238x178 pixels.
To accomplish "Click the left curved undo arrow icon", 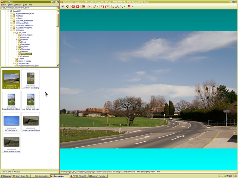I will pos(102,6).
